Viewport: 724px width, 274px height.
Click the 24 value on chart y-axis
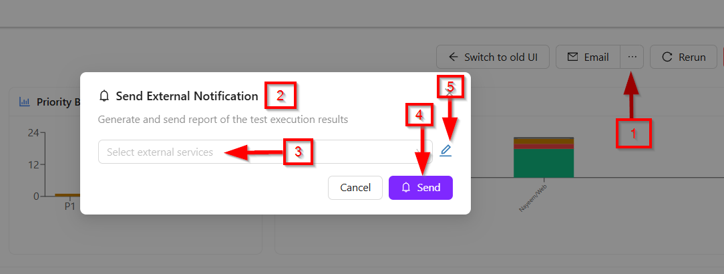[33, 133]
